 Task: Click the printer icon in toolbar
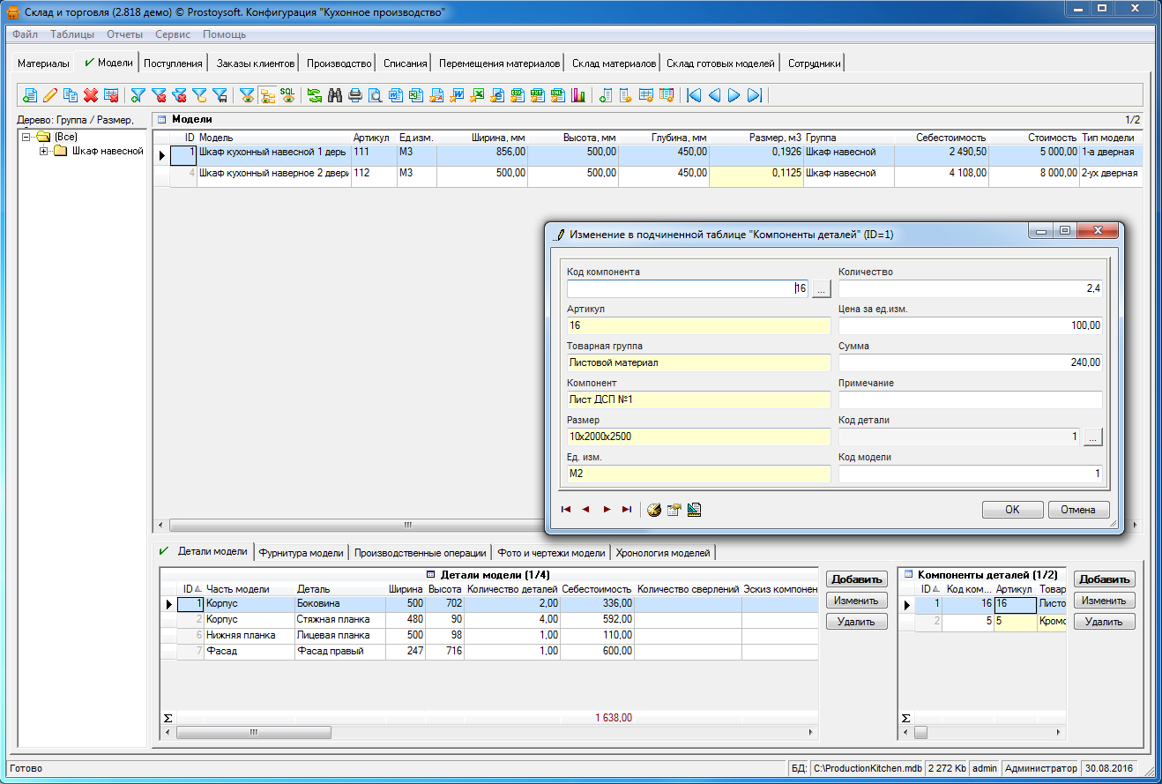coord(354,95)
